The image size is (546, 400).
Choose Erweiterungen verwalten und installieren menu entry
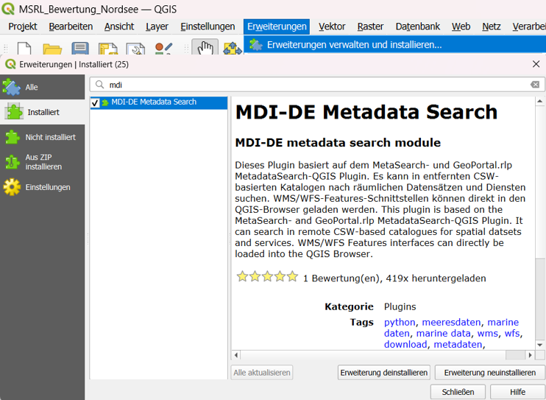coord(354,45)
